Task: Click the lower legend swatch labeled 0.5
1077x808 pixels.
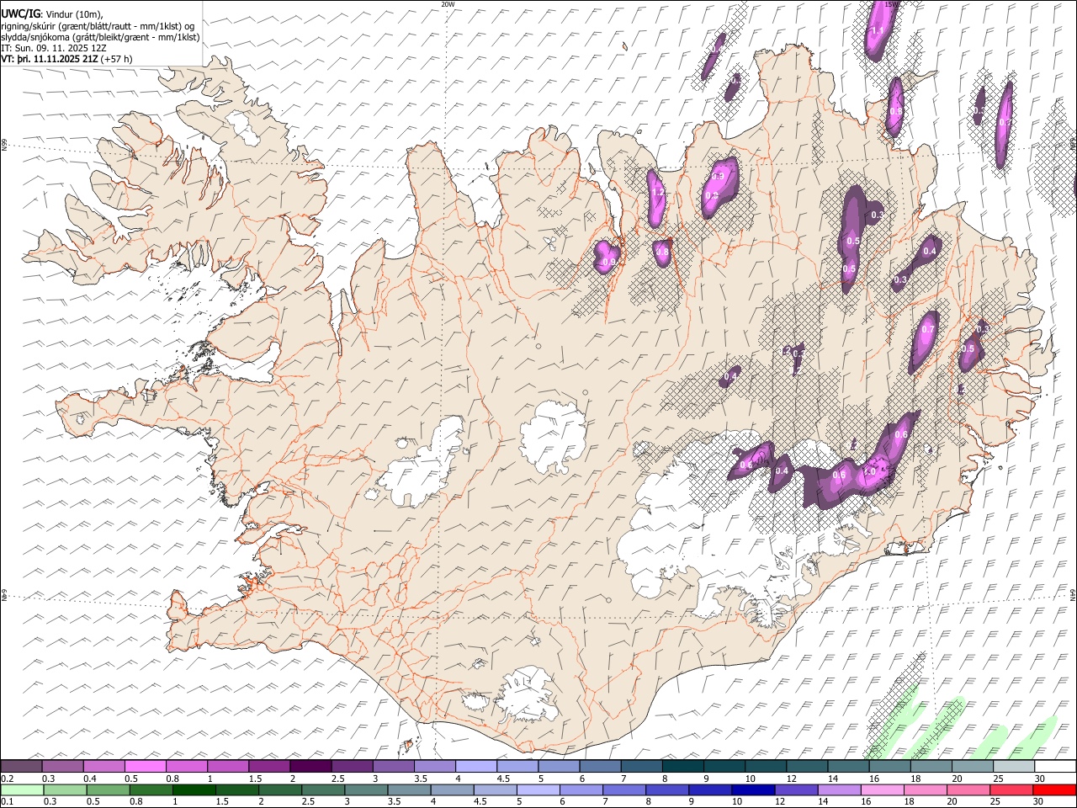Action: [x=108, y=790]
